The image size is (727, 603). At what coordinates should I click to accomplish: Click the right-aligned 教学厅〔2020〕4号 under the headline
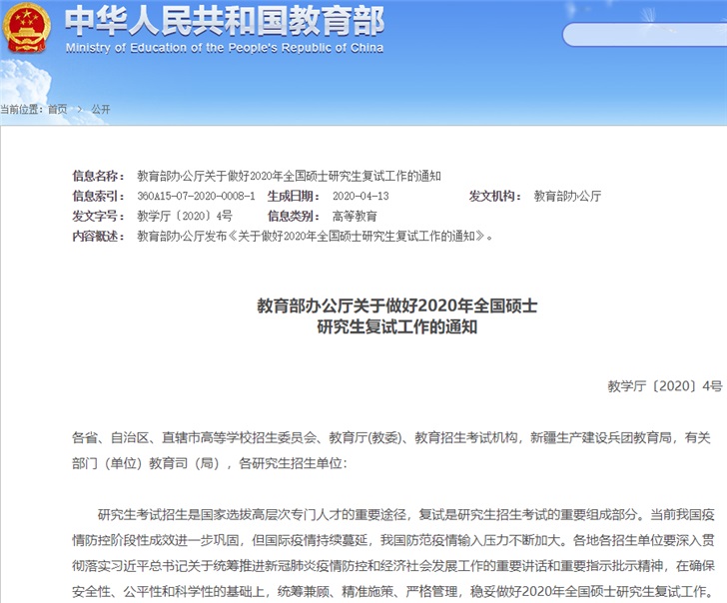(663, 385)
